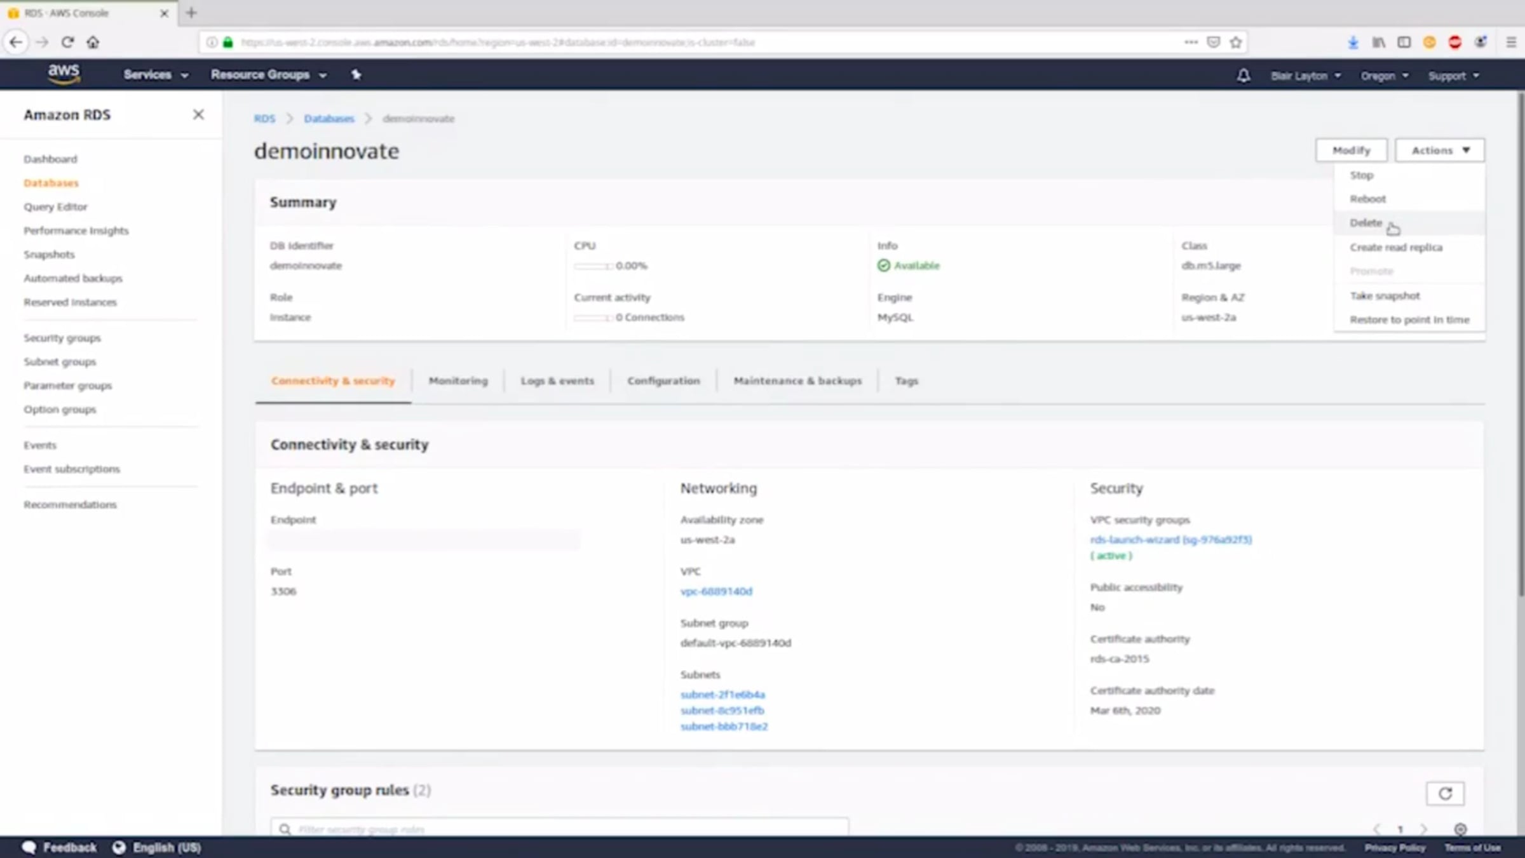Click the page vertical scrollbar
The width and height of the screenshot is (1525, 858).
(x=1521, y=343)
